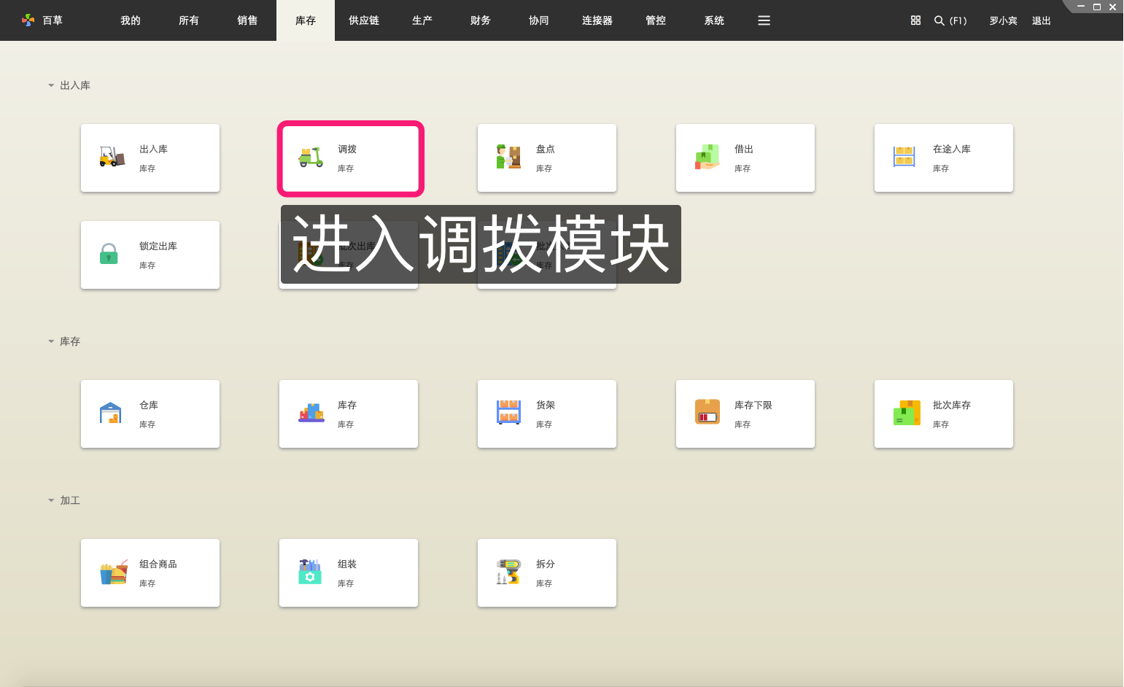The image size is (1124, 687).
Task: Open the 在途入库 shelf icon card
Action: pos(944,158)
